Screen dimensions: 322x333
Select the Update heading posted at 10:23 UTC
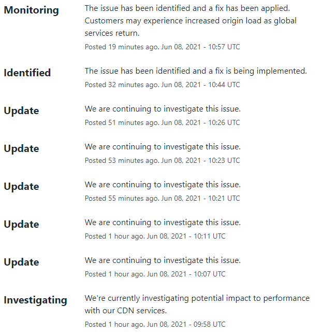(x=21, y=149)
